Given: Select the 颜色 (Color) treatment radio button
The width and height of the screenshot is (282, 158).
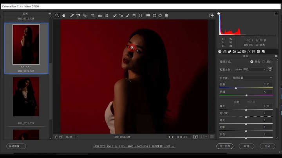Looking at the screenshot, I should coord(252,62).
